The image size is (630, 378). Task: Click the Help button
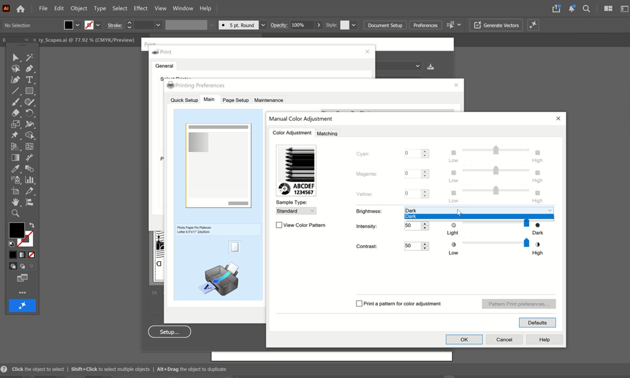click(544, 340)
